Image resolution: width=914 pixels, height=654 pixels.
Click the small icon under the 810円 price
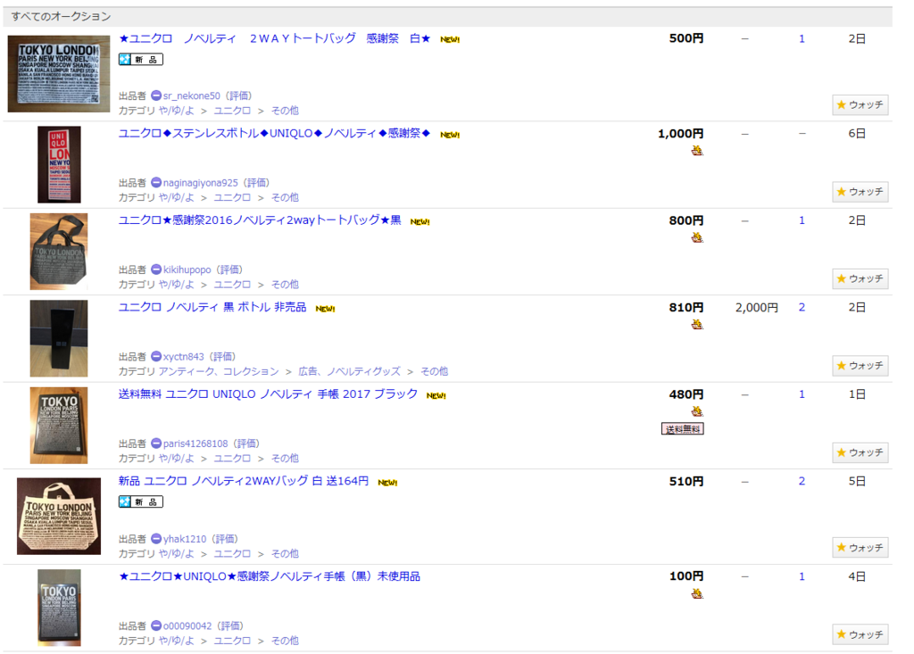pyautogui.click(x=697, y=325)
